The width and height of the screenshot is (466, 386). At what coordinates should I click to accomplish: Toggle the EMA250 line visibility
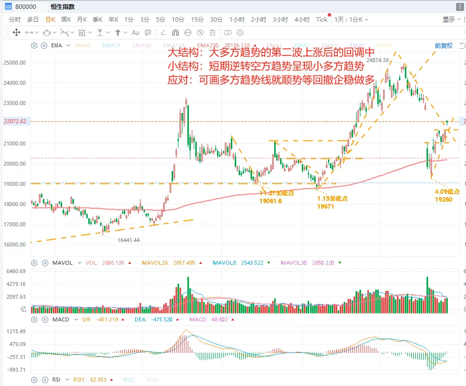coord(223,45)
